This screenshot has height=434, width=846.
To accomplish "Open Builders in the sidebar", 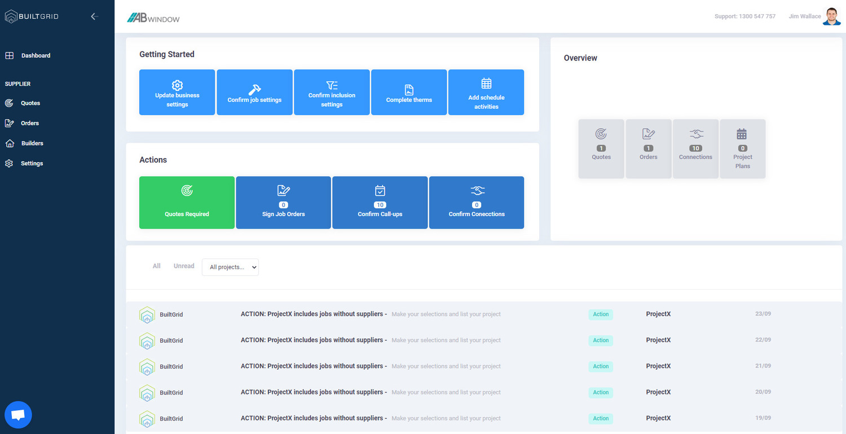I will pyautogui.click(x=32, y=143).
